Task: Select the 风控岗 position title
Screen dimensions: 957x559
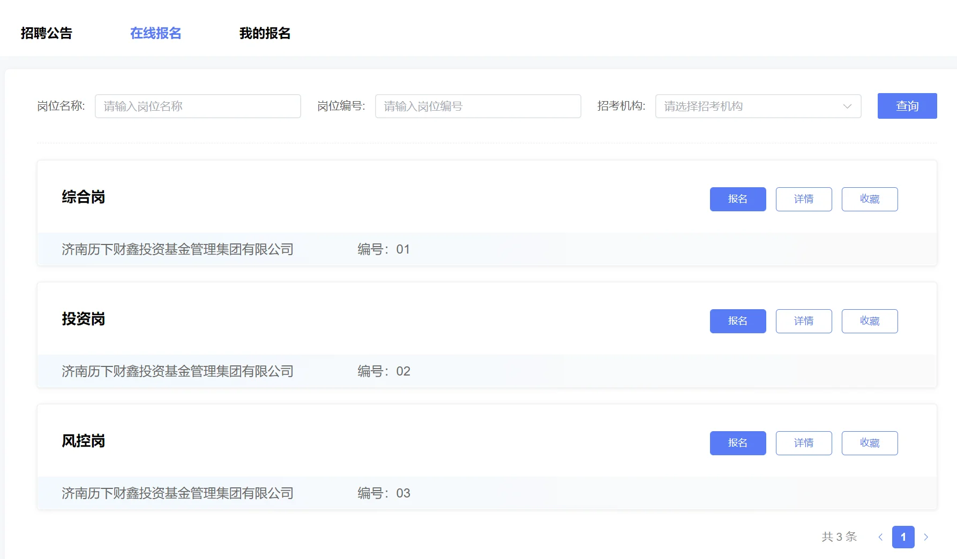Action: (83, 441)
